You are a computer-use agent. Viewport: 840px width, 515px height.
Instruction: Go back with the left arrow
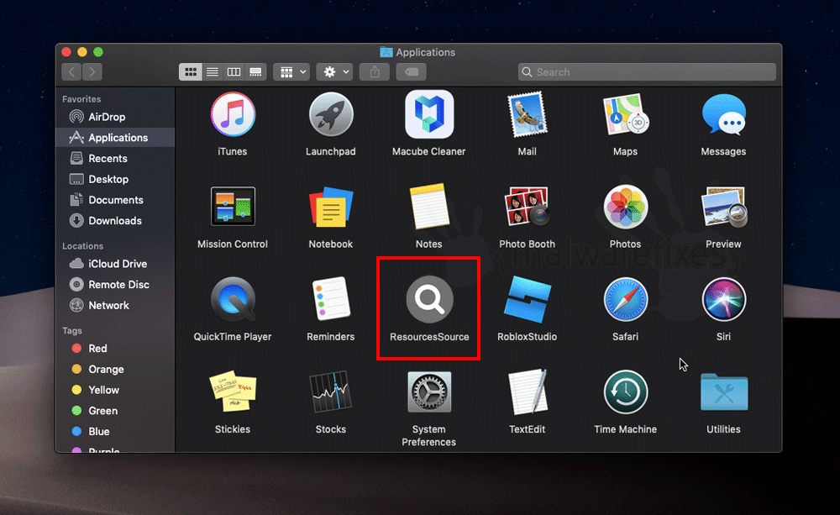click(71, 71)
